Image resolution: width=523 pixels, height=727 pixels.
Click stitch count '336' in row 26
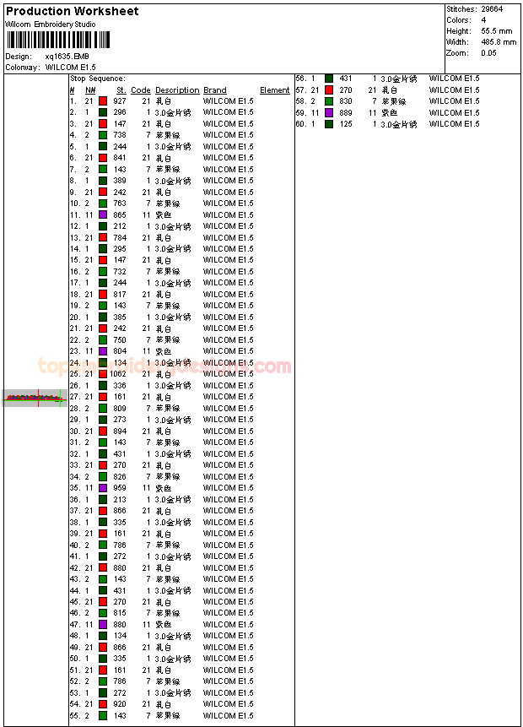point(120,385)
